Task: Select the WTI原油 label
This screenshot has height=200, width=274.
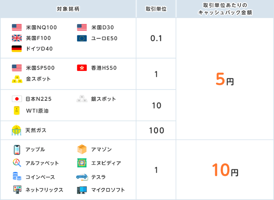Action: [37, 111]
